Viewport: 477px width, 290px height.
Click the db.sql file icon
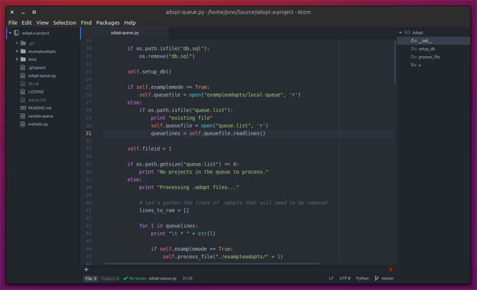click(22, 84)
